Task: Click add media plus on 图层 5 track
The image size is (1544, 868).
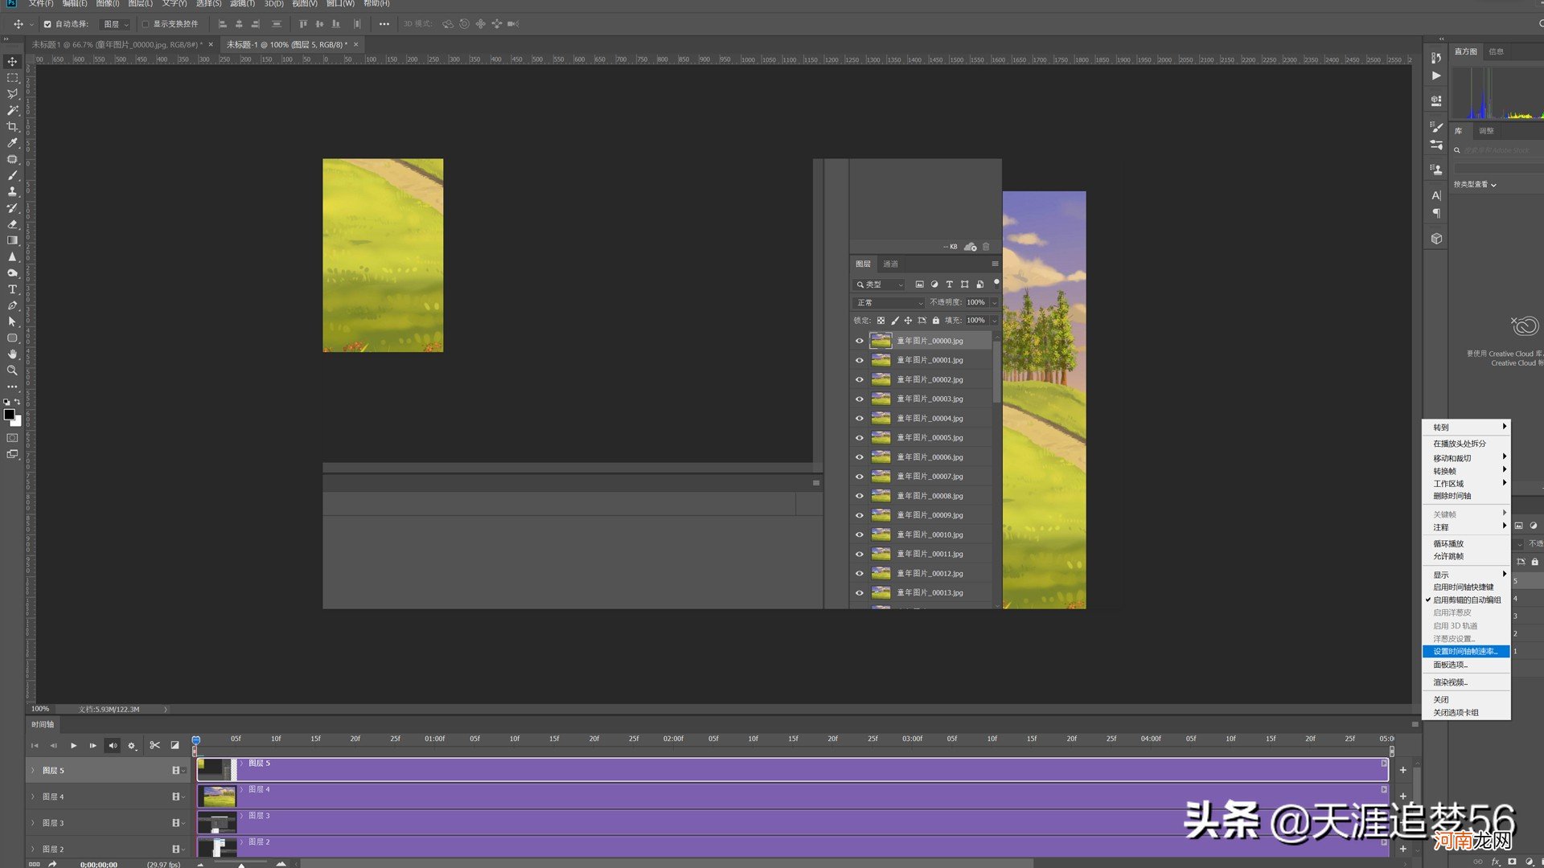Action: point(1402,770)
